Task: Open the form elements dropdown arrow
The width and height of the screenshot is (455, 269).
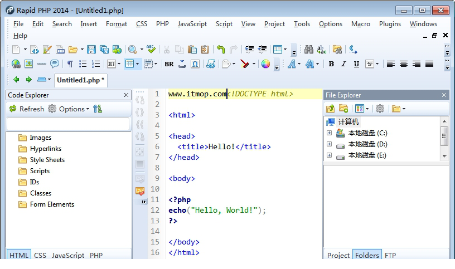Action: click(x=156, y=64)
